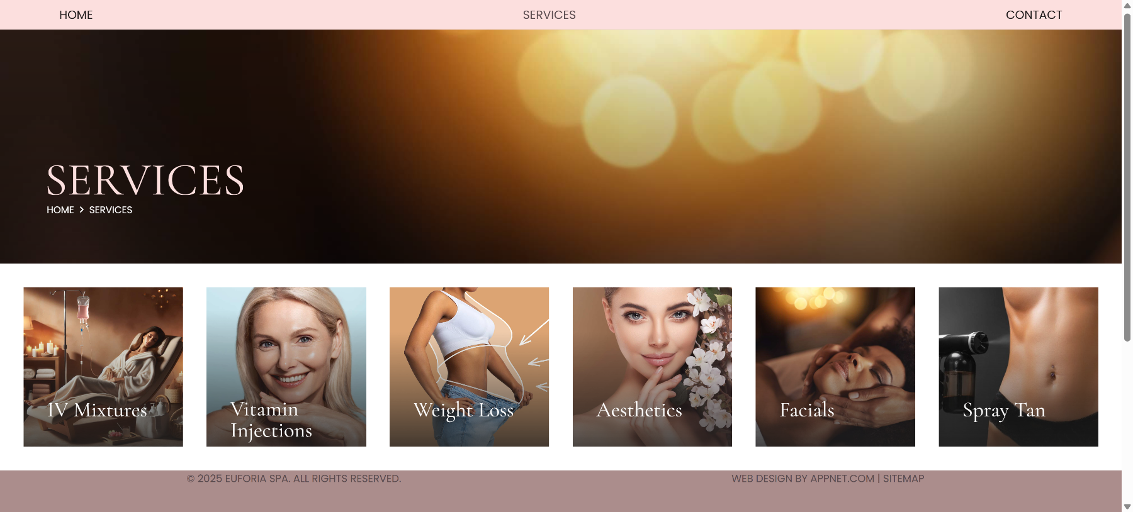Click the page scrollbar down arrow
Image resolution: width=1133 pixels, height=512 pixels.
click(x=1127, y=507)
